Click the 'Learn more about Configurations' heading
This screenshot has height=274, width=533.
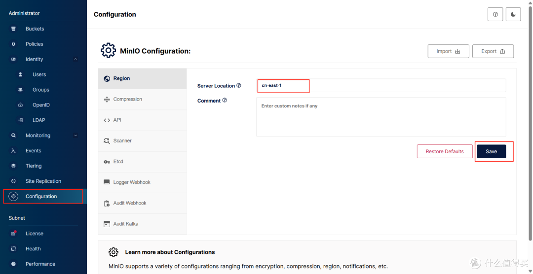(170, 252)
